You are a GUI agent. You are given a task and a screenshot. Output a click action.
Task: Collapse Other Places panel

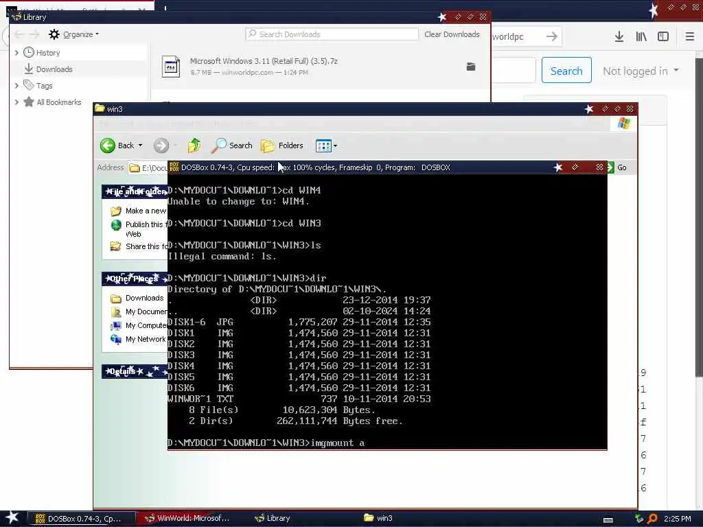(135, 279)
